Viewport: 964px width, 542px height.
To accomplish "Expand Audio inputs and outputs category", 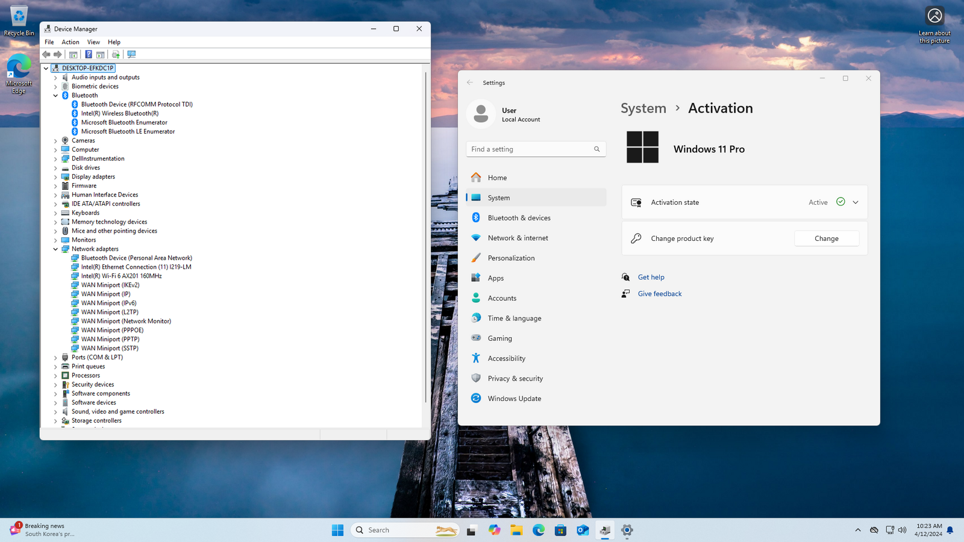I will click(55, 77).
